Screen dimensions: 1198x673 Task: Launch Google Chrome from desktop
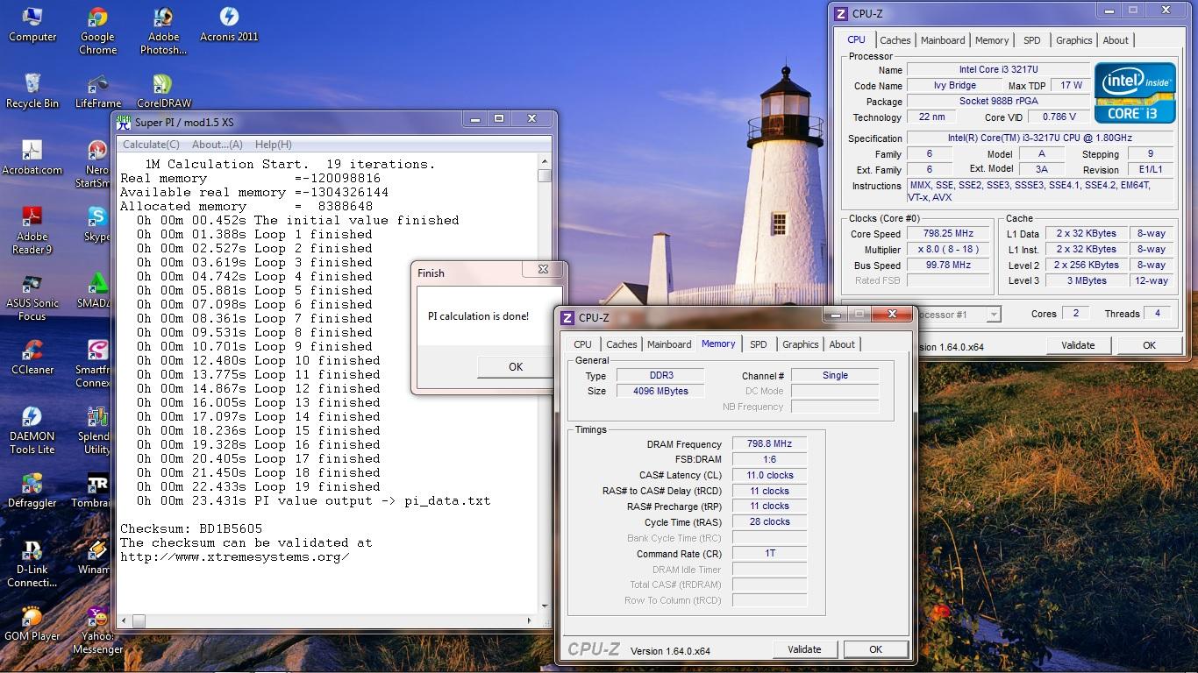tap(97, 31)
